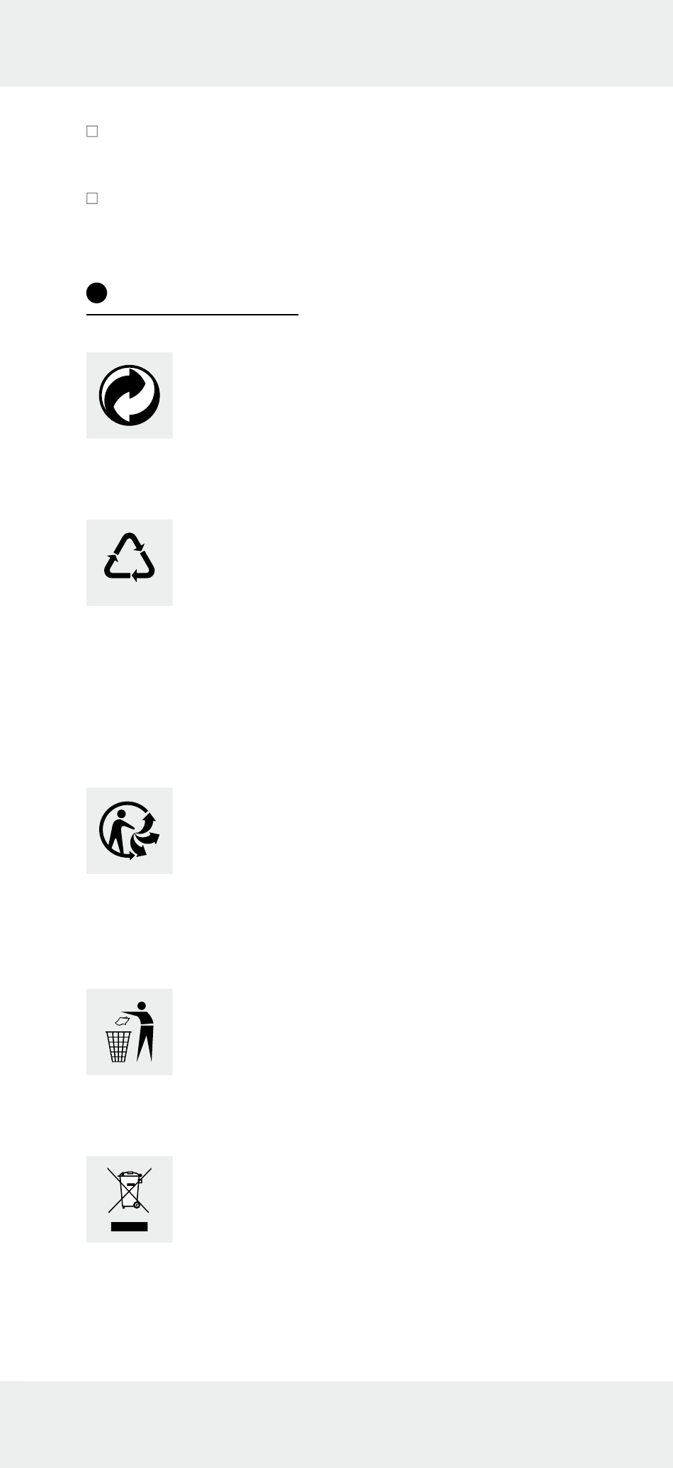The height and width of the screenshot is (1468, 673).
Task: Click the three curved arrows in the Triman logo
Action: click(x=146, y=836)
